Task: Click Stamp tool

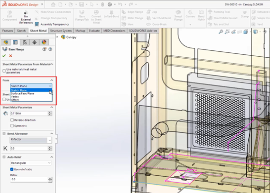Action: point(245,14)
